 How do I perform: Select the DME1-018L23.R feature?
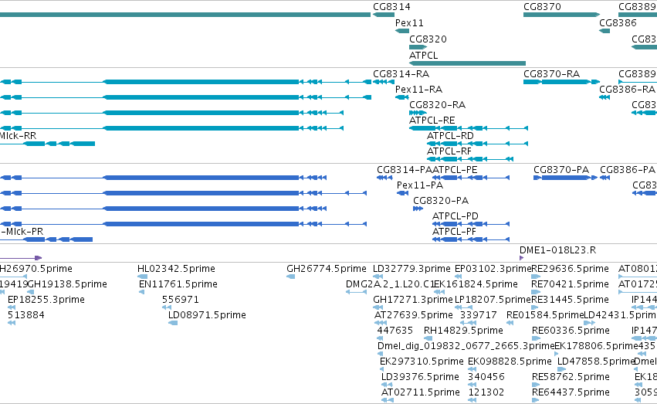point(557,250)
